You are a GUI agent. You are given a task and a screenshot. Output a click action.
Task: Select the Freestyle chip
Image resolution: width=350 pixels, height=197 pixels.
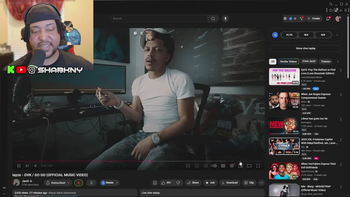point(326,62)
